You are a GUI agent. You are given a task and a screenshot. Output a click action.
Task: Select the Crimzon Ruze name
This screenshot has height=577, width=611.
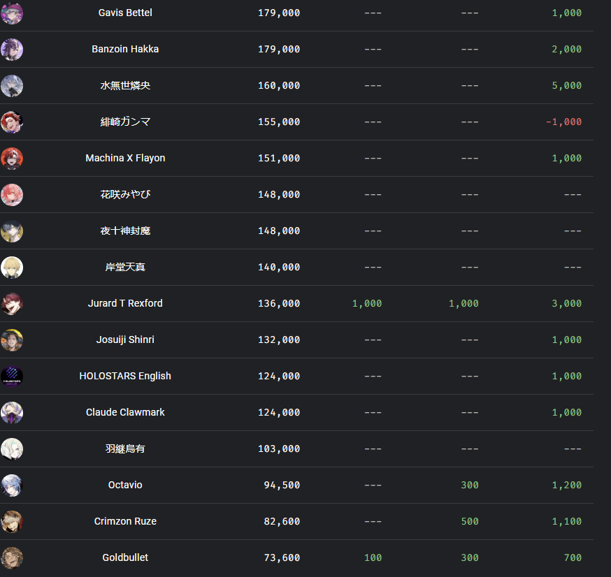(125, 521)
